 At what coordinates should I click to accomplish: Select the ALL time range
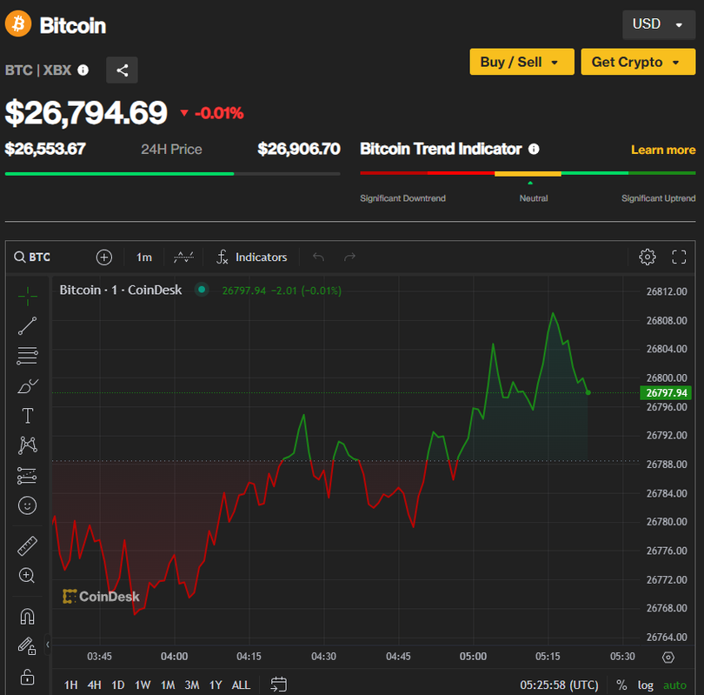click(241, 685)
